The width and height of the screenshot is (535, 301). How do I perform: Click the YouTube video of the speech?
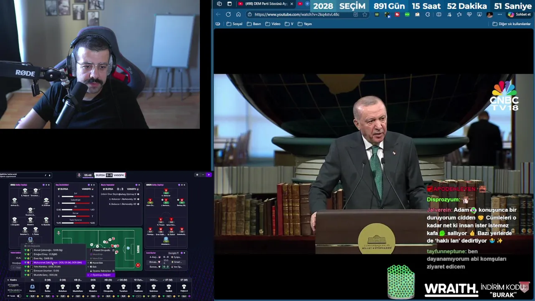(x=374, y=164)
